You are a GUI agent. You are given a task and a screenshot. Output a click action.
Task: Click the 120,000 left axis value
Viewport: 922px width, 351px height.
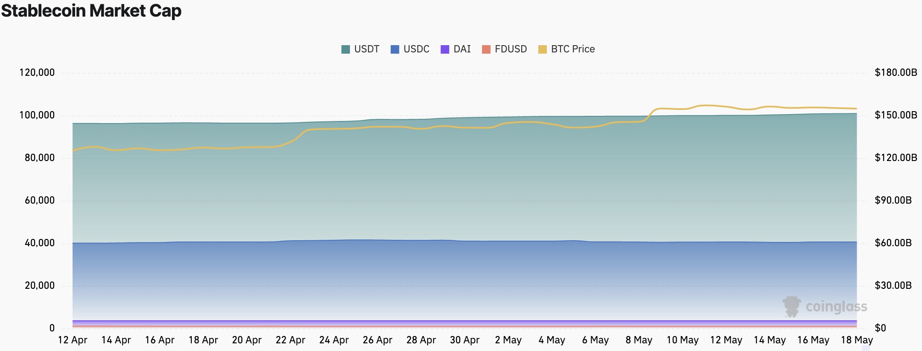tap(37, 73)
